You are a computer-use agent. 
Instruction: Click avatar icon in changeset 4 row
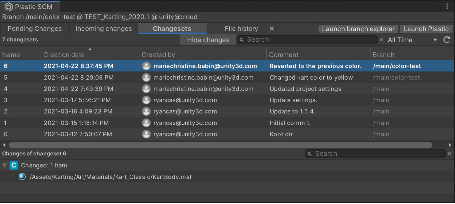[x=146, y=89]
